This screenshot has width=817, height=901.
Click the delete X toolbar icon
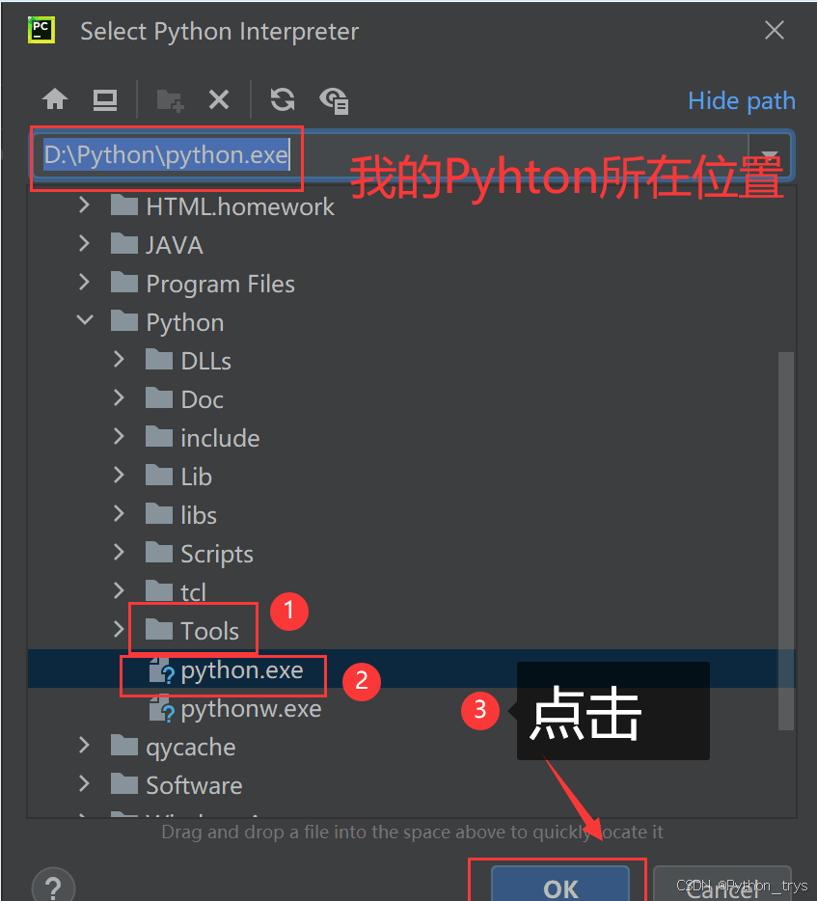pos(219,99)
